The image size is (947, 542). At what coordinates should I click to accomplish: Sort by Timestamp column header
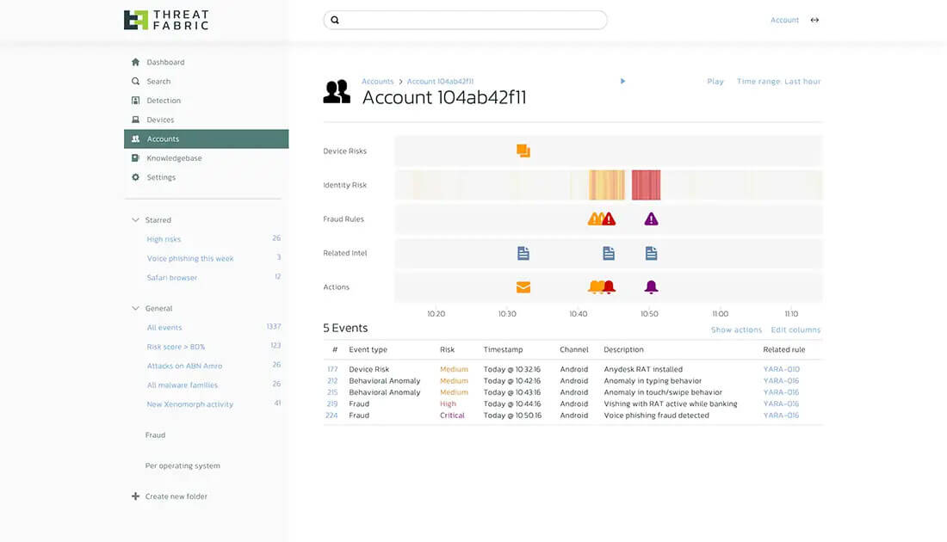(x=503, y=349)
